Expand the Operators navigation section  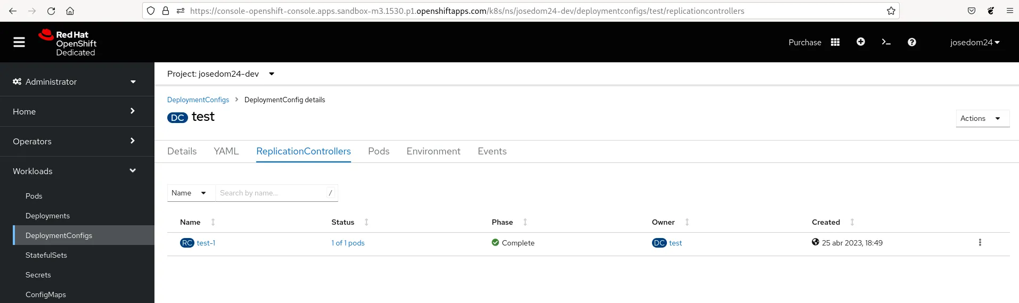(75, 141)
